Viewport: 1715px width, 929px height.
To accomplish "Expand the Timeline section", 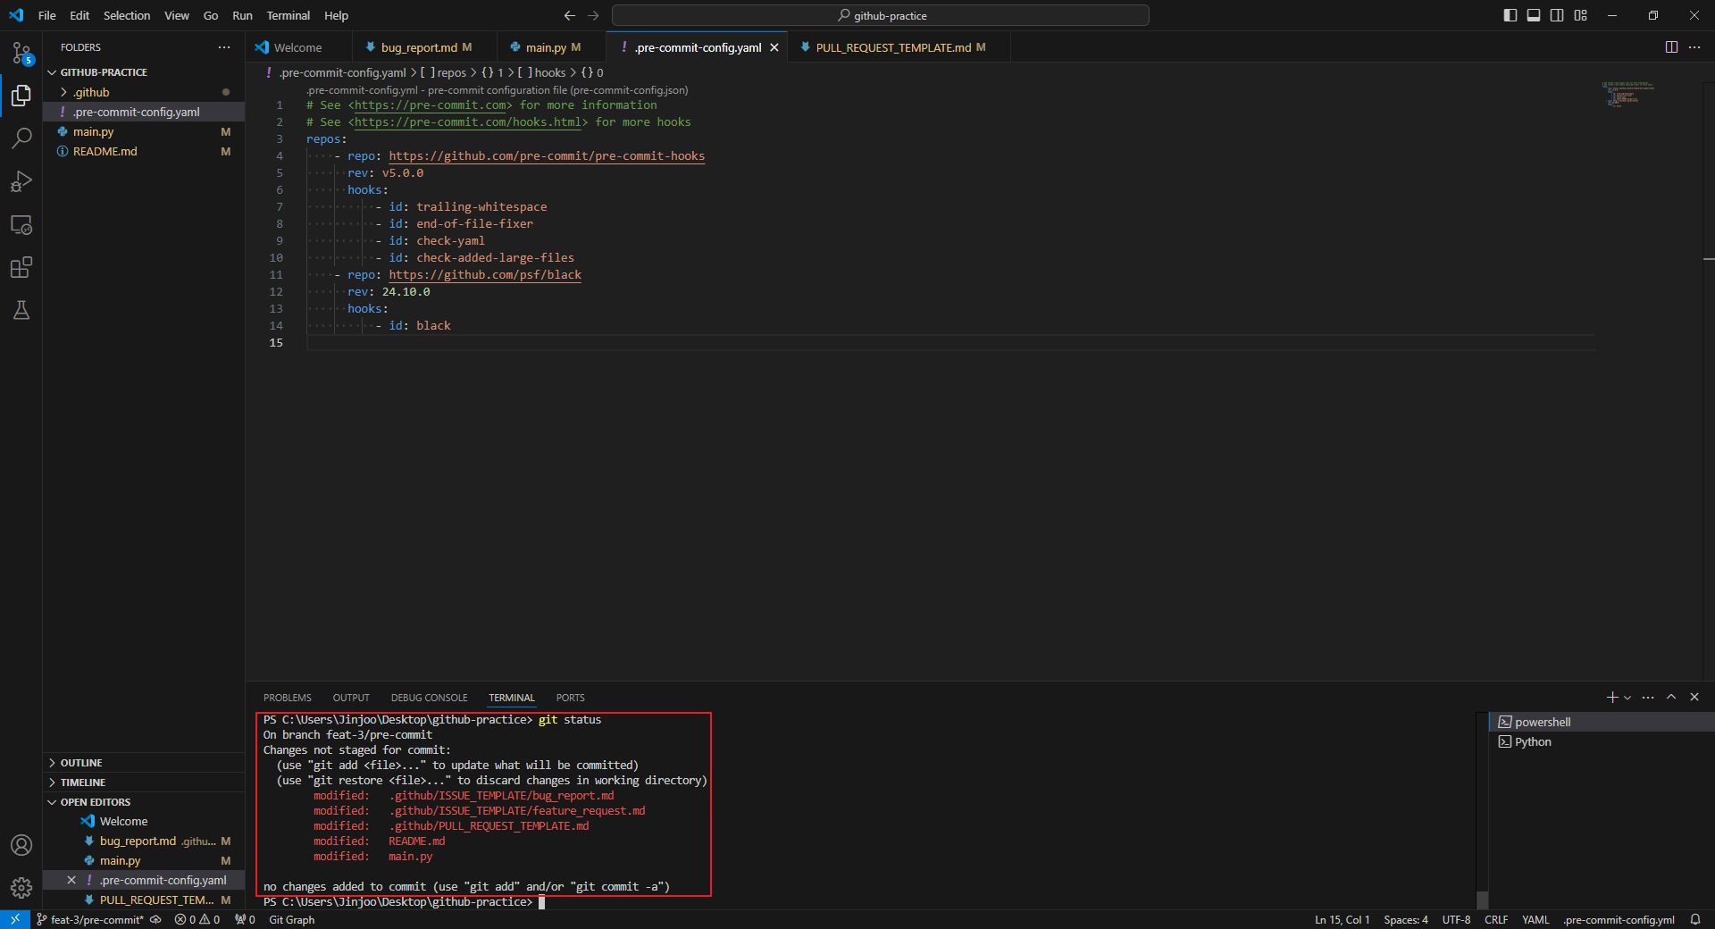I will 144,783.
